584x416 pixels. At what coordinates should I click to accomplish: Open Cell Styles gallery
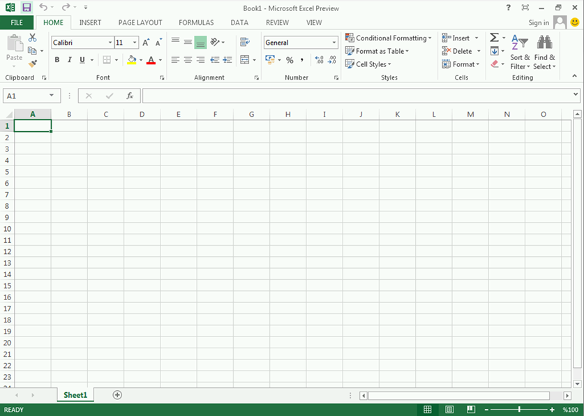tap(368, 64)
